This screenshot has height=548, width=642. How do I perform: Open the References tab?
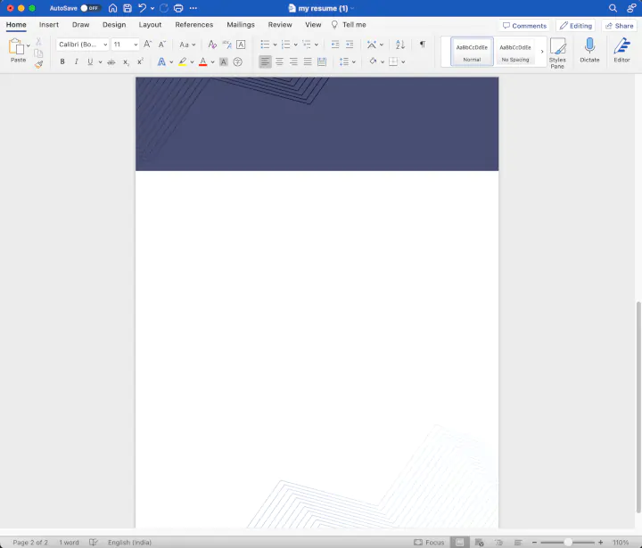click(194, 25)
